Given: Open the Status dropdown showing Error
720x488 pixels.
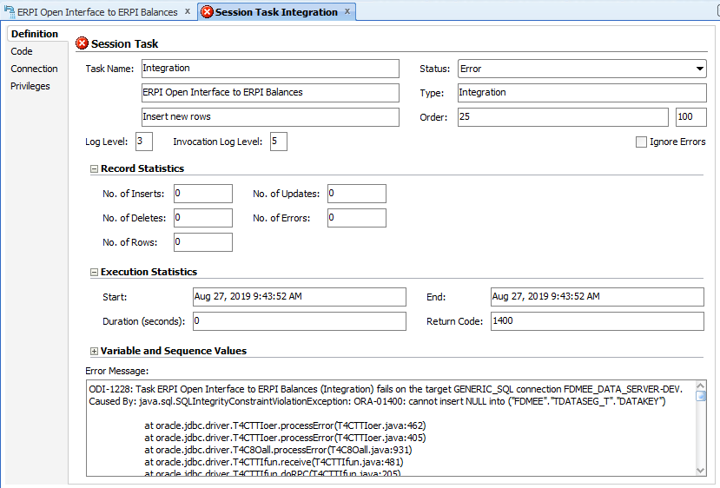Looking at the screenshot, I should pyautogui.click(x=582, y=69).
